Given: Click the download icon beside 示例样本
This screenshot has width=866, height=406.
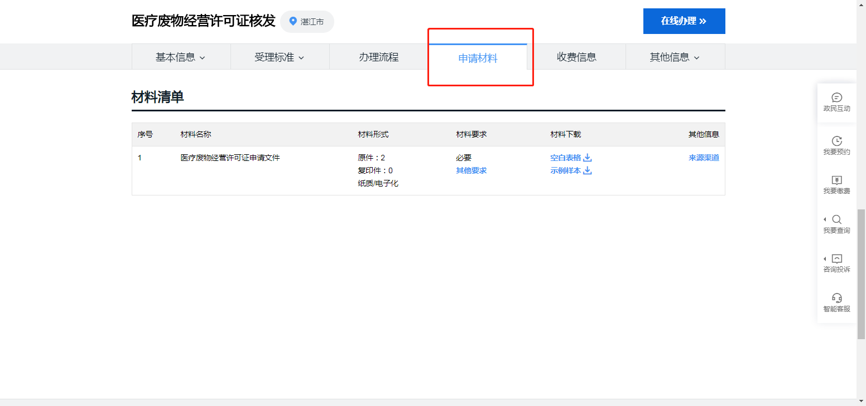Looking at the screenshot, I should click(x=588, y=170).
